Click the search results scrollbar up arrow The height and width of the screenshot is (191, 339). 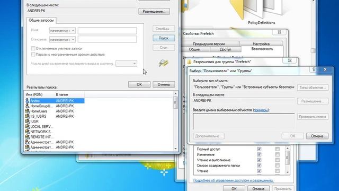pos(175,93)
